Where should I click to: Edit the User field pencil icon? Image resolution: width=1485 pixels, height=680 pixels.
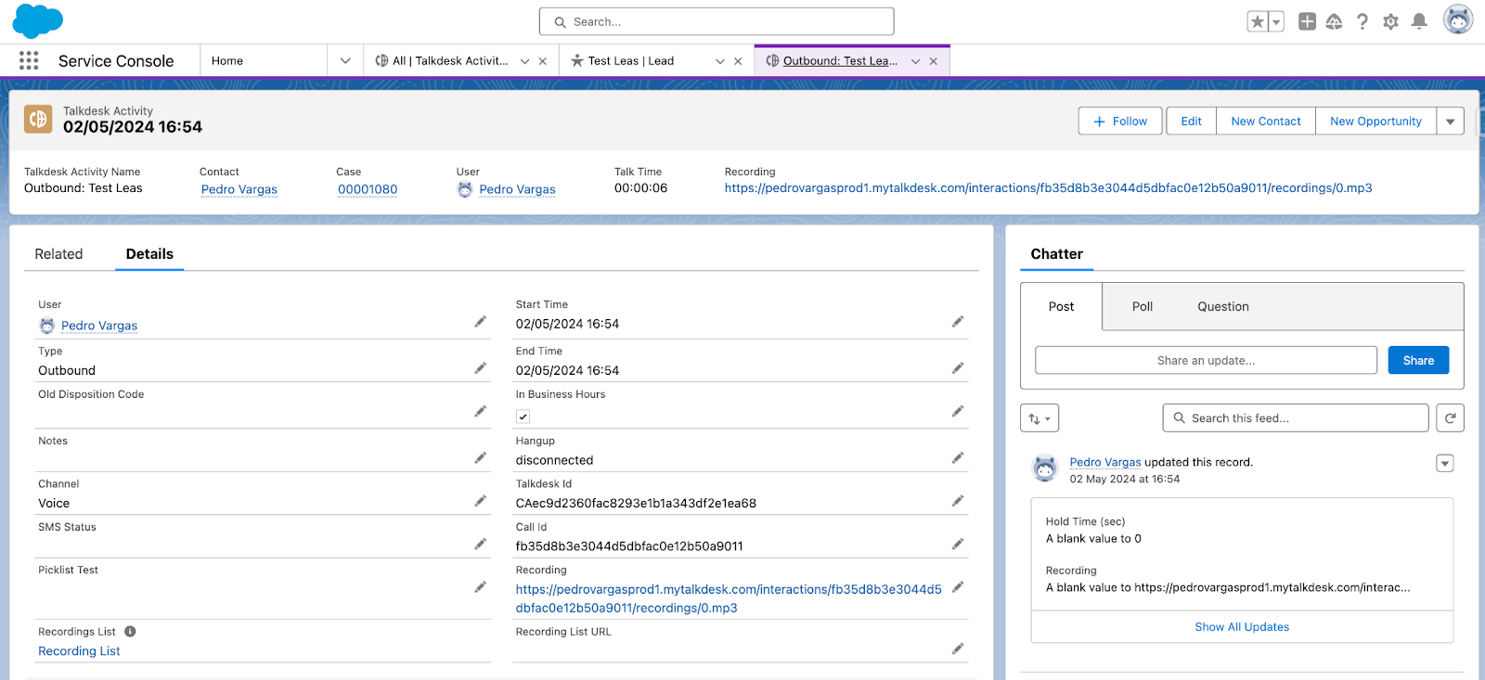[480, 322]
